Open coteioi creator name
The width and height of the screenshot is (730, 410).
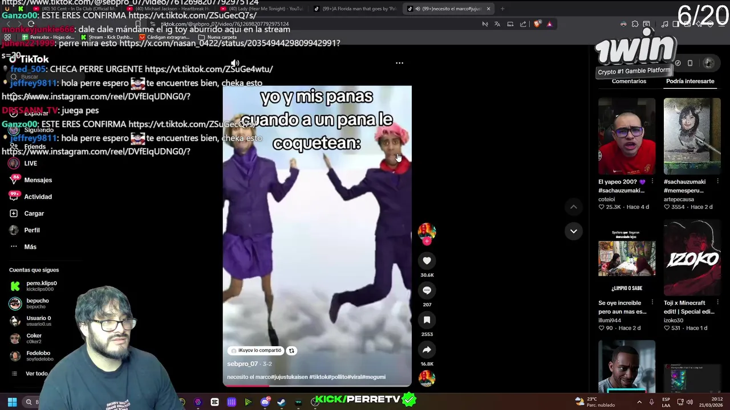pos(607,199)
